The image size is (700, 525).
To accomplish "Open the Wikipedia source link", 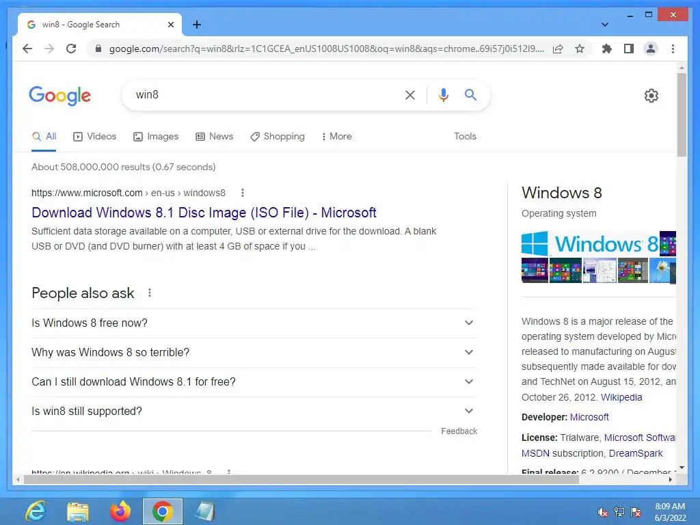I will click(x=621, y=397).
